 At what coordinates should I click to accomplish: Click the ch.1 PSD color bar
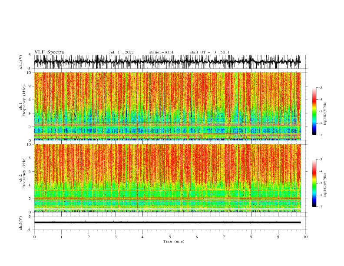pyautogui.click(x=314, y=111)
